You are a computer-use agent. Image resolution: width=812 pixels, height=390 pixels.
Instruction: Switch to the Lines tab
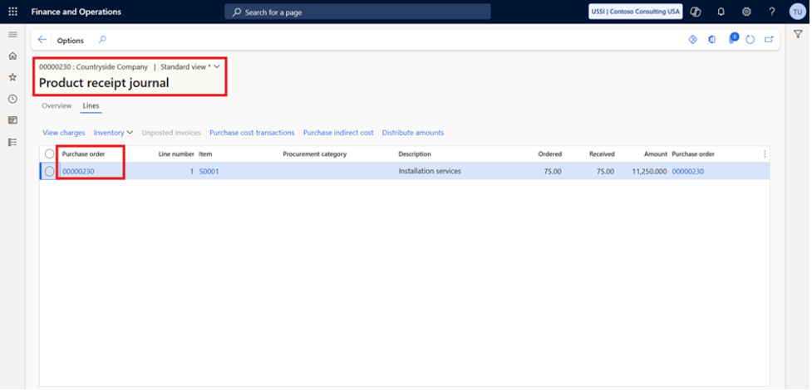click(91, 105)
